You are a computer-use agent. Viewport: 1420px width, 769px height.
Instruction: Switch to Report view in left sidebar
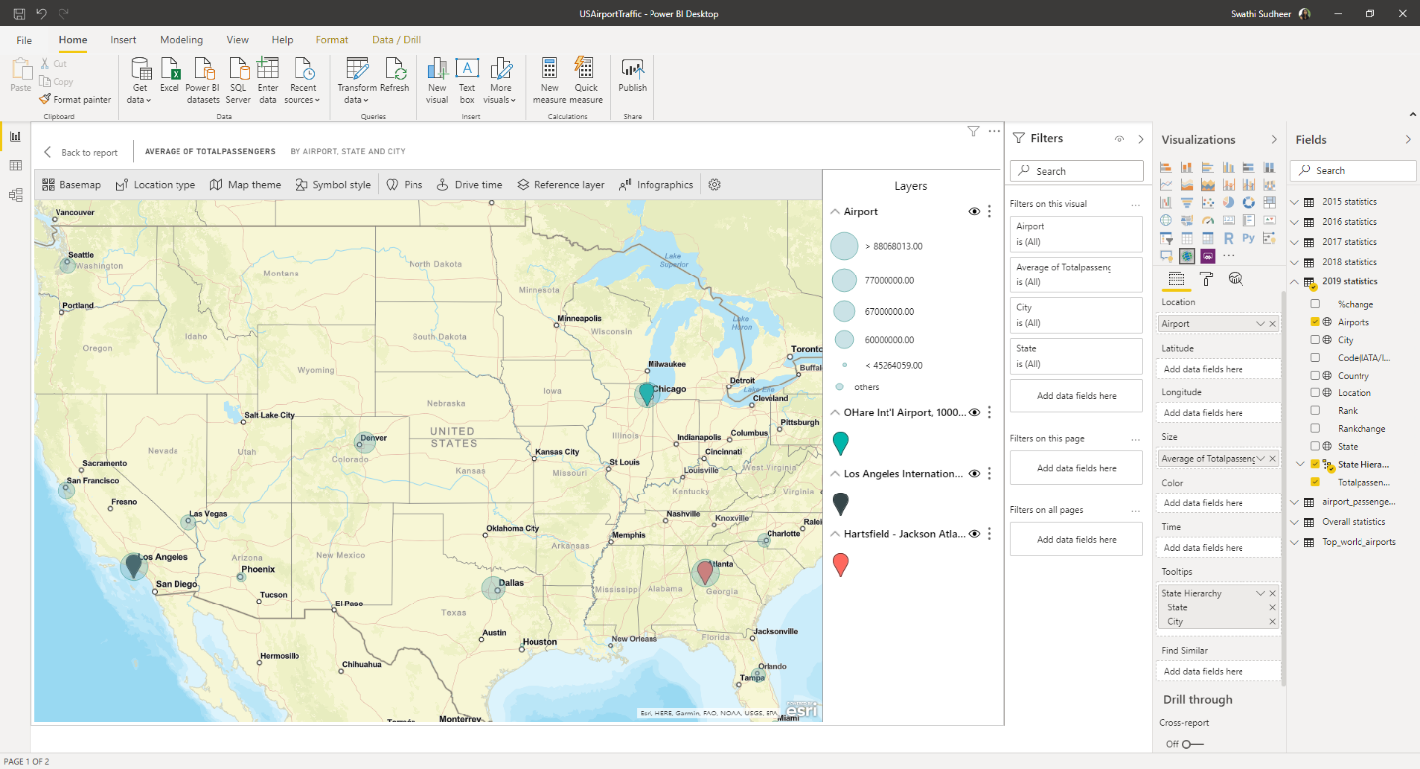pos(15,136)
